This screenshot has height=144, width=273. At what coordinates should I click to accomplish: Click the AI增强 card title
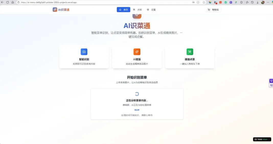point(137,59)
